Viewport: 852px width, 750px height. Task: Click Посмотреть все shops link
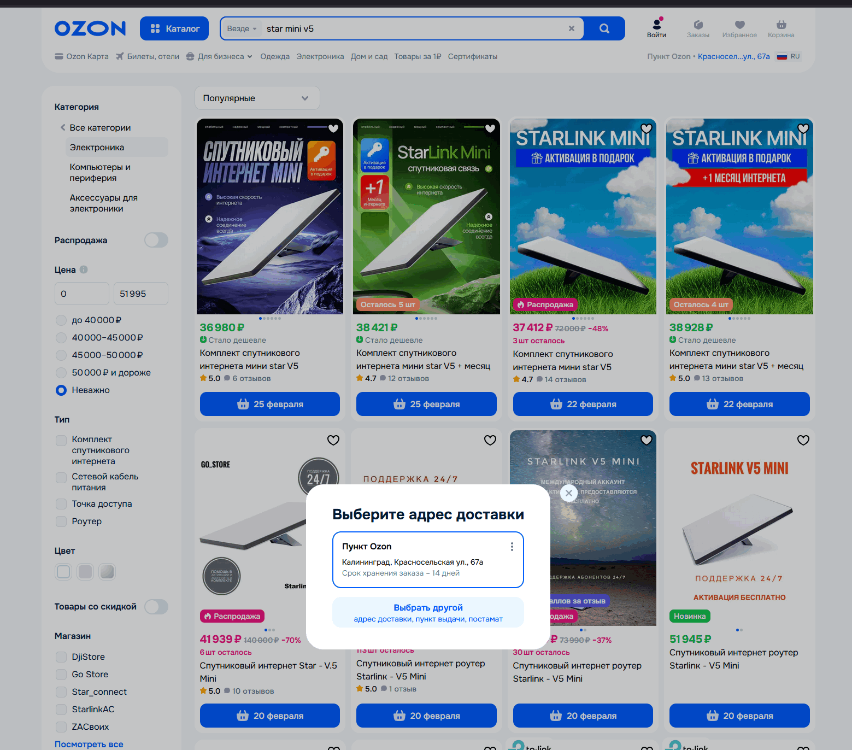[89, 744]
